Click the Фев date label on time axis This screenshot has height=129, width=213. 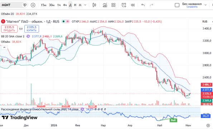78,125
